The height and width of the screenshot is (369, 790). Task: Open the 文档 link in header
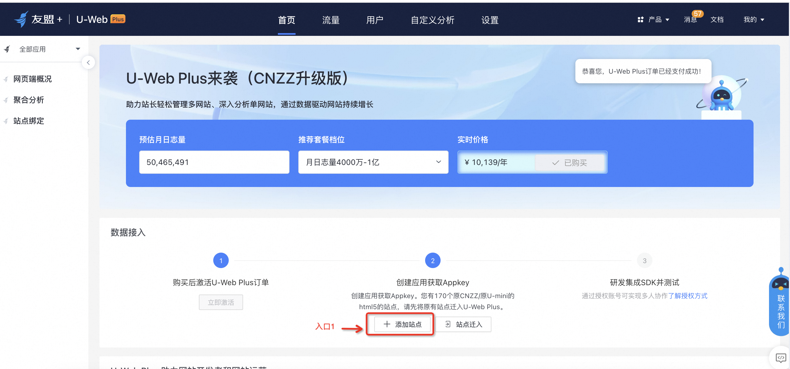pyautogui.click(x=717, y=20)
